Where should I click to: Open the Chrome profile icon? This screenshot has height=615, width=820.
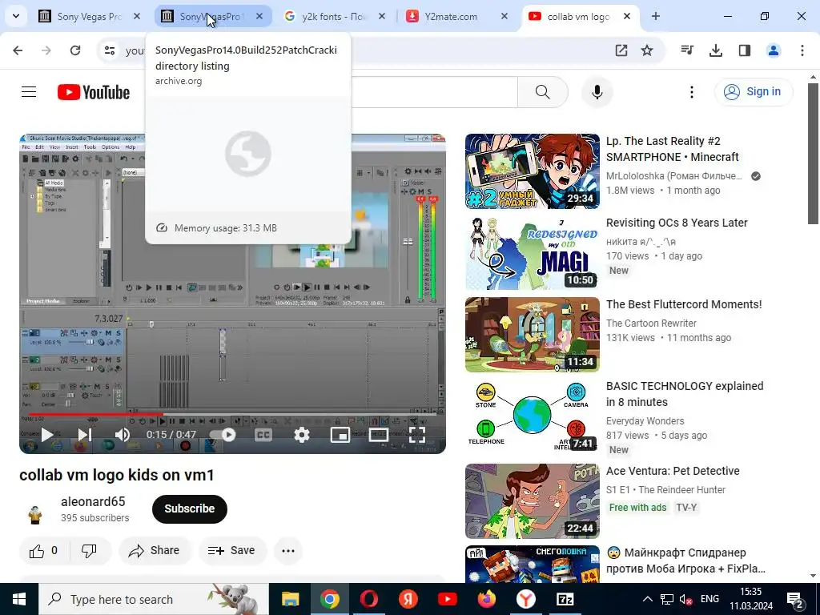coord(774,50)
